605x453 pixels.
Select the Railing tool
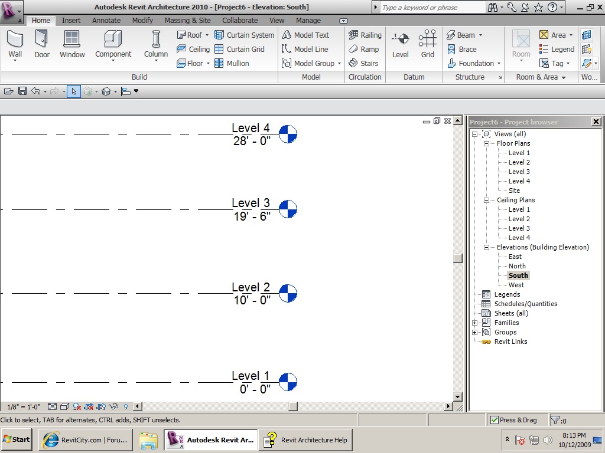point(365,35)
